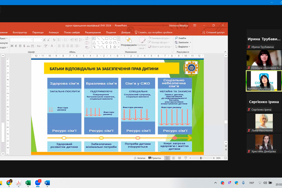This screenshot has width=282, height=188.
Task: Switch to the Рецензування tab
Action: coord(93,32)
